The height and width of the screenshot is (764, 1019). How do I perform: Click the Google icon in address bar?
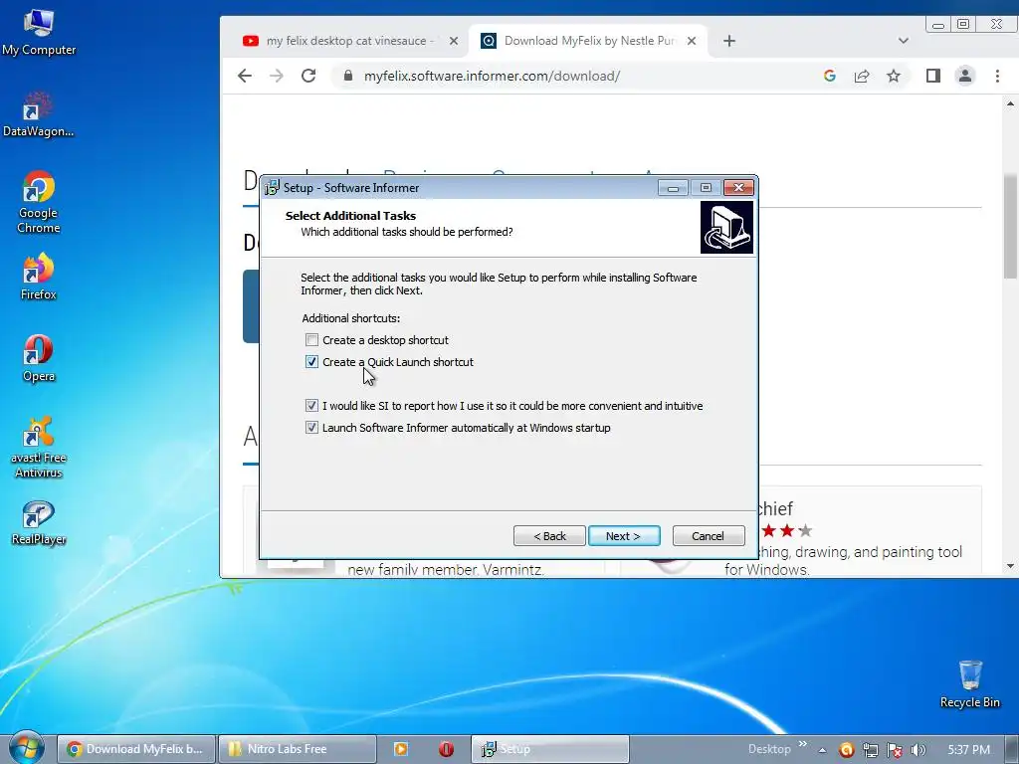(x=830, y=76)
